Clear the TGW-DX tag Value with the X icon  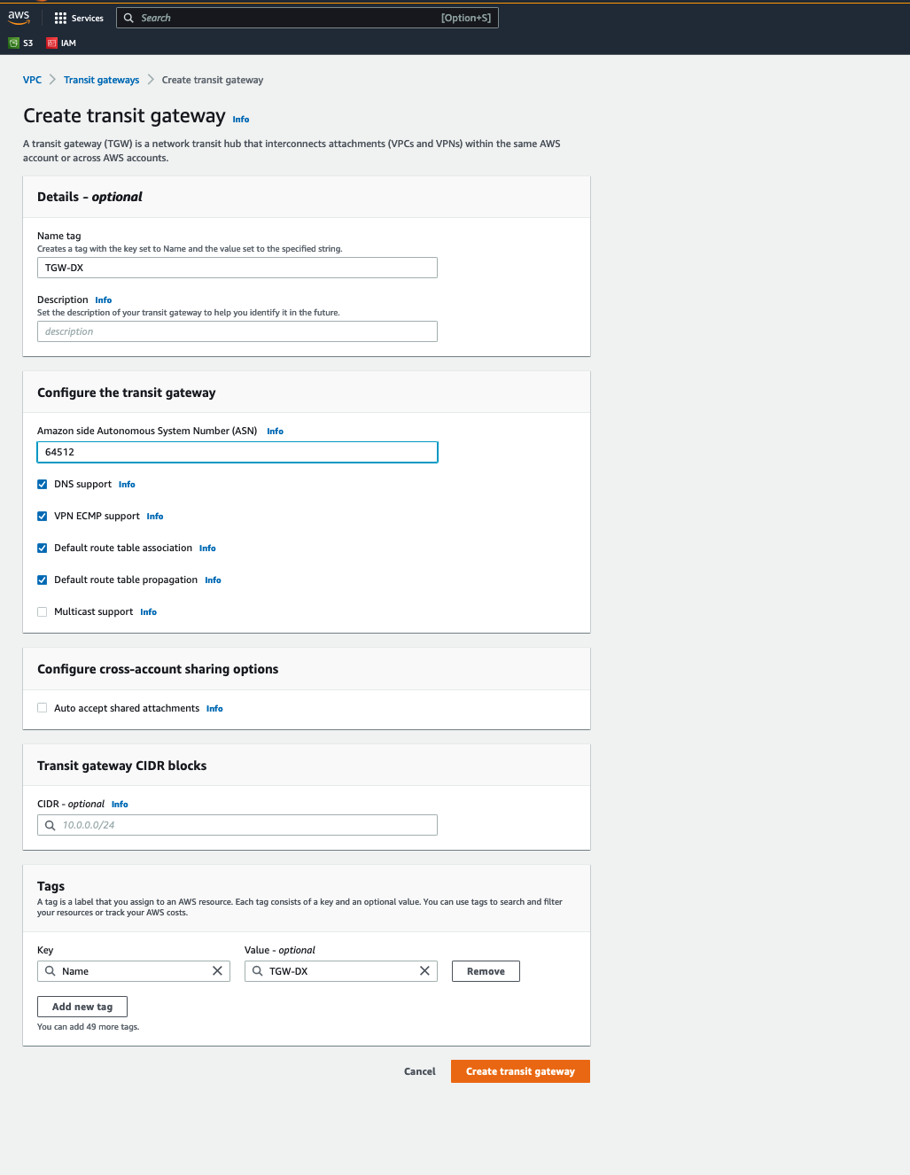pyautogui.click(x=424, y=970)
